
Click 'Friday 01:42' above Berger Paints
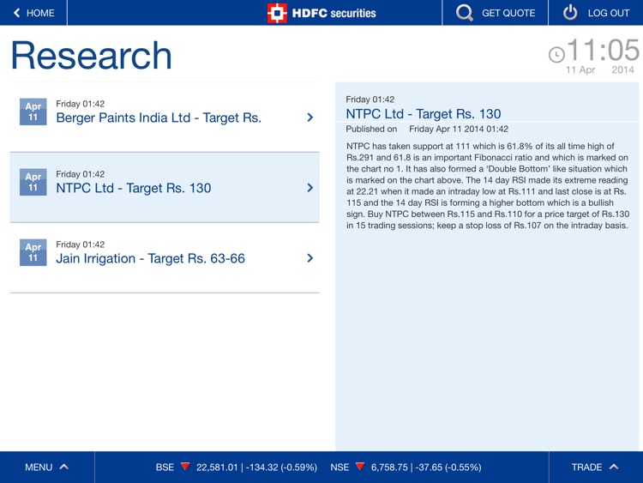click(x=81, y=104)
